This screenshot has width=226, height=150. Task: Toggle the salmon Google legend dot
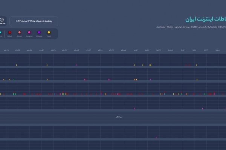click(x=19, y=32)
